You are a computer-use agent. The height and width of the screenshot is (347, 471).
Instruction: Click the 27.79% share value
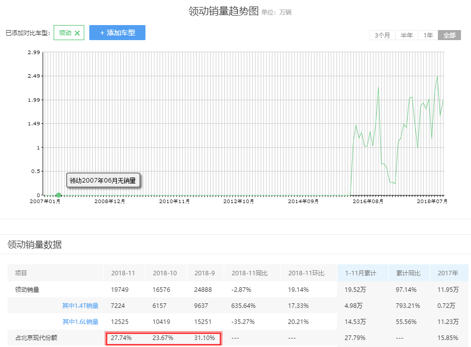point(355,337)
